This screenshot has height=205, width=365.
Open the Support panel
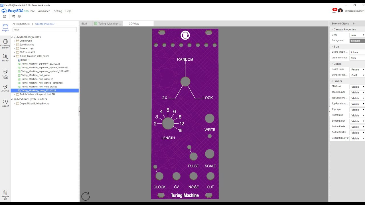tap(5, 103)
